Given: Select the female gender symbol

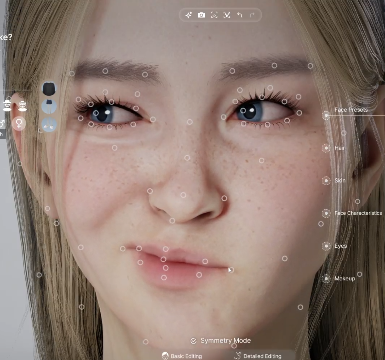Looking at the screenshot, I should (x=19, y=123).
